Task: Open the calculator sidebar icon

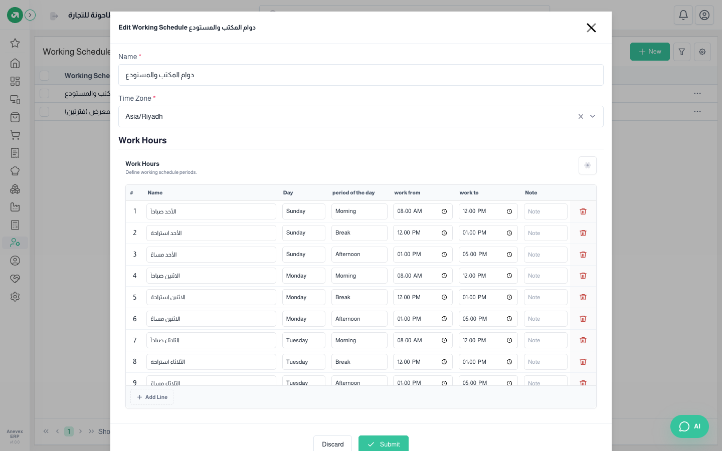Action: coord(15,225)
